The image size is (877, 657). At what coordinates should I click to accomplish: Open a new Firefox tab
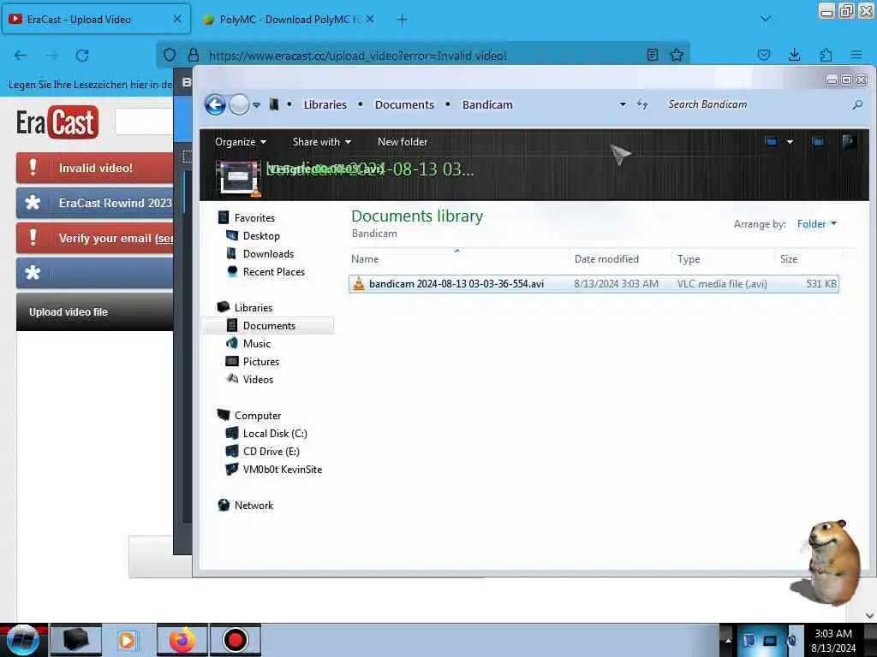(402, 20)
